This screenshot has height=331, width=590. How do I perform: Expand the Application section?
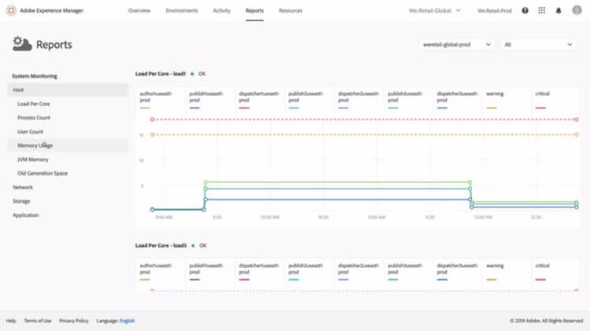point(26,215)
